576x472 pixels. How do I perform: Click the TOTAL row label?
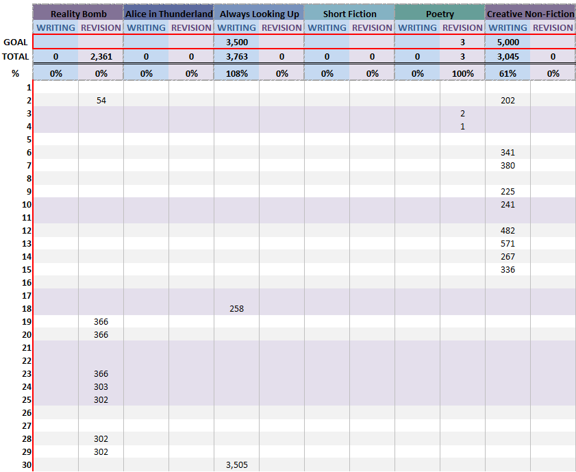pyautogui.click(x=14, y=56)
